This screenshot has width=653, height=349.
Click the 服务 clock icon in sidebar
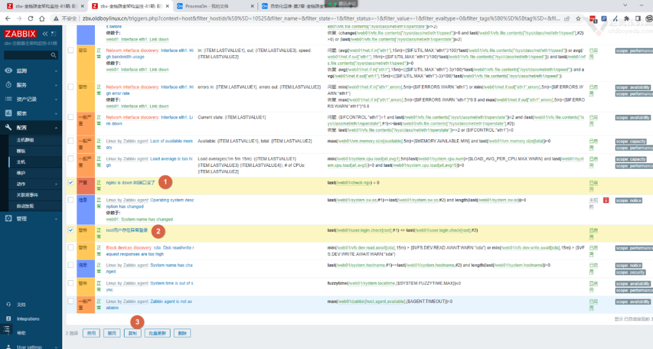[8, 85]
